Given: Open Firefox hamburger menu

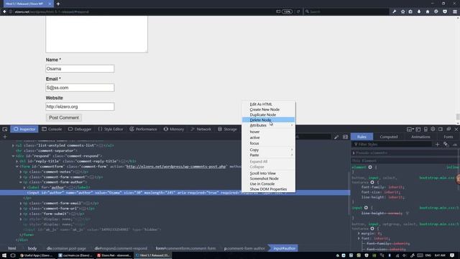Looking at the screenshot, I should coord(455,12).
